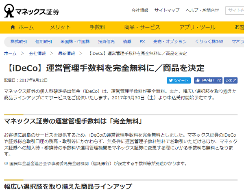Open ヘルプ・お問合せ link
Screen dimensions: 244x195
202,11
